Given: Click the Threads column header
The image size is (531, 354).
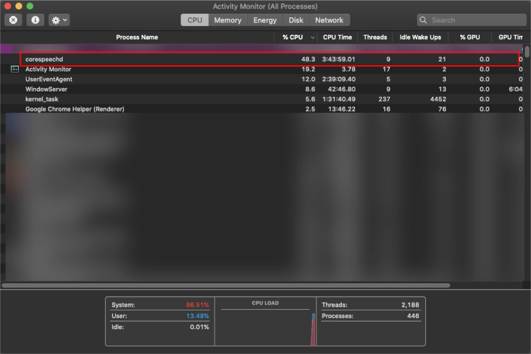Looking at the screenshot, I should click(375, 37).
